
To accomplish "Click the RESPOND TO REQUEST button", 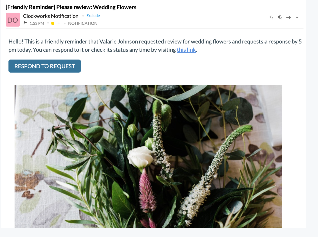I will tap(44, 66).
